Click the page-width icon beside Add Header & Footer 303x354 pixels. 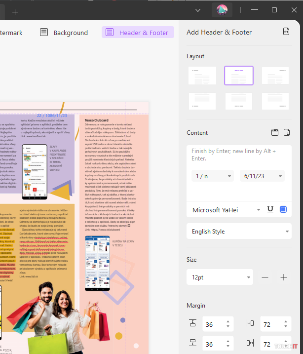(286, 32)
